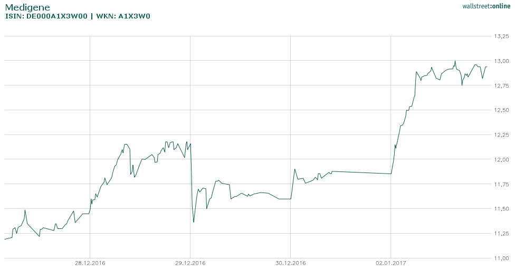Click the 30.12.2016 date label
The height and width of the screenshot is (269, 515).
point(291,263)
